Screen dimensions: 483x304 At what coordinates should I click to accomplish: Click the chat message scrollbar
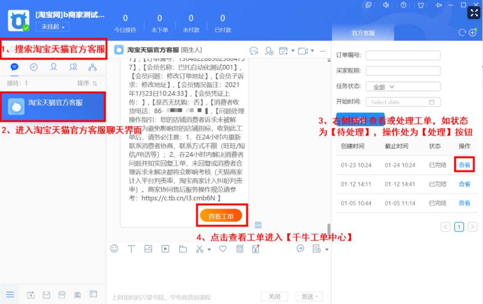[329, 230]
